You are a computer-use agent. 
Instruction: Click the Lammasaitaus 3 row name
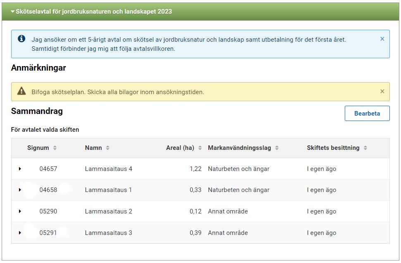point(108,233)
